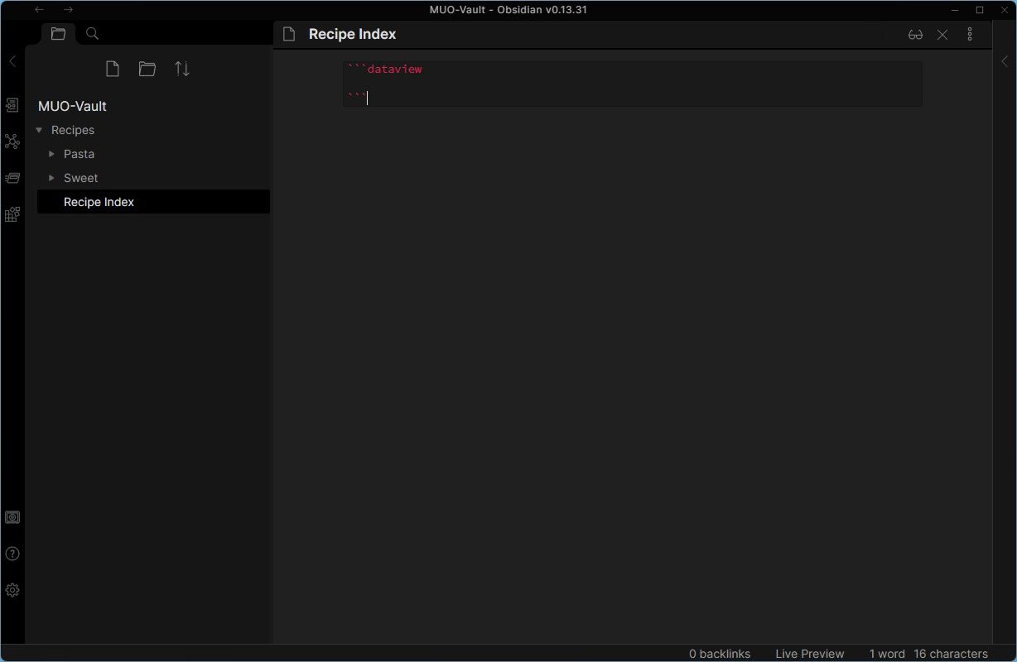Expand the Pasta folder

click(51, 154)
